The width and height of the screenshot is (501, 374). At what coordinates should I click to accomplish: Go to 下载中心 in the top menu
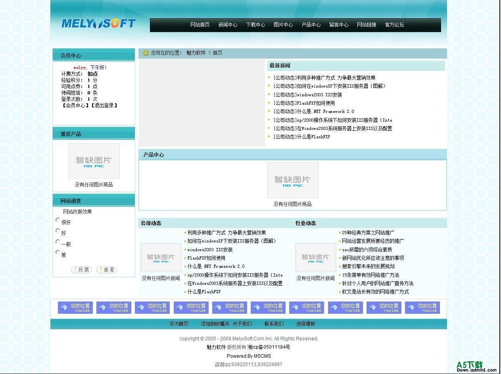tap(255, 25)
